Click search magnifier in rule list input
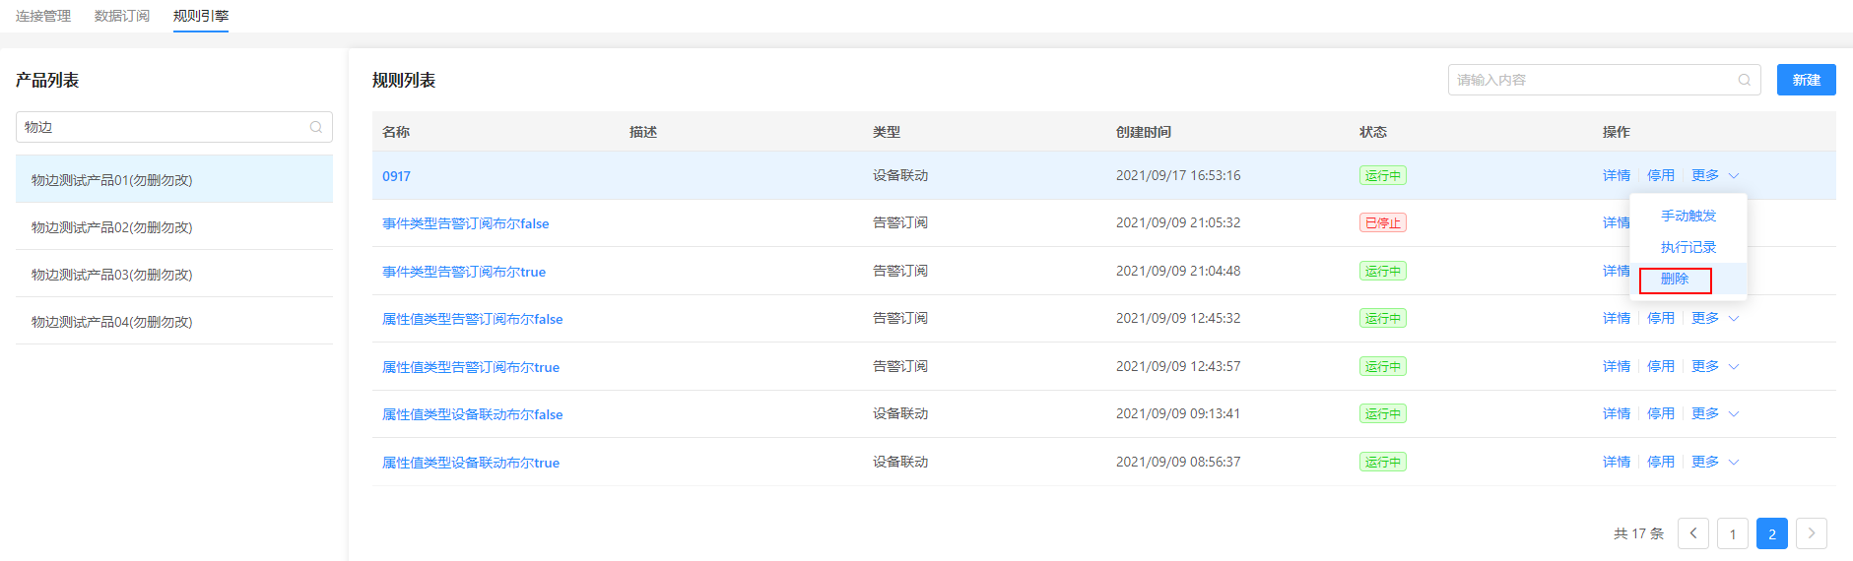 1745,80
